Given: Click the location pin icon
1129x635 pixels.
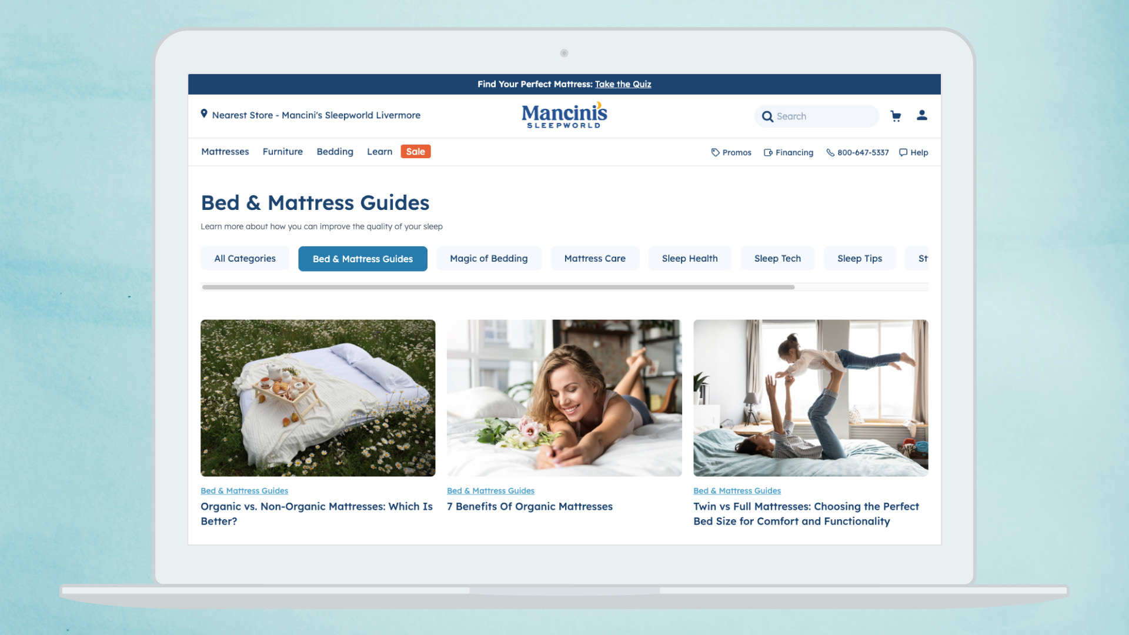Looking at the screenshot, I should pos(204,113).
